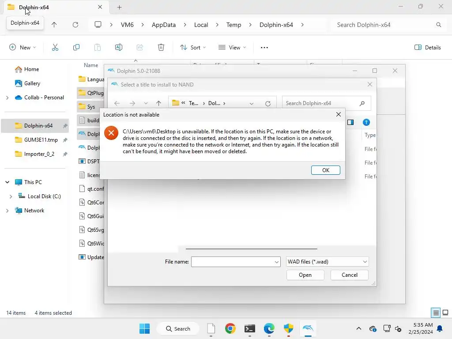
Task: Add a new Explorer tab
Action: [119, 7]
